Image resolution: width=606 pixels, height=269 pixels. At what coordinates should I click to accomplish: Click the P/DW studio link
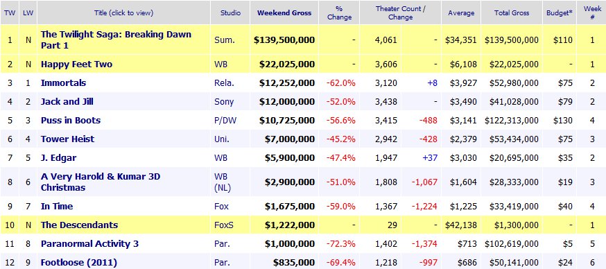click(x=225, y=120)
